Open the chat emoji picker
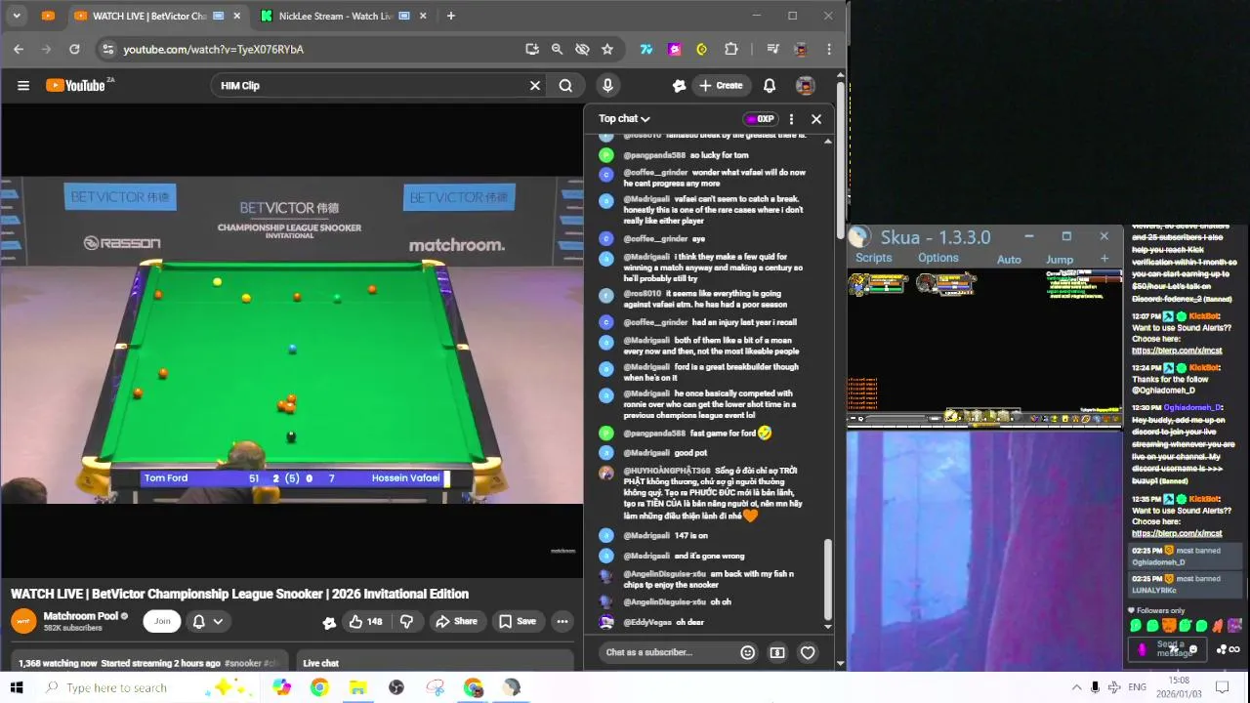The width and height of the screenshot is (1250, 703). coord(747,652)
